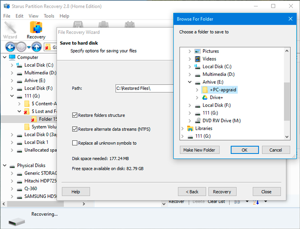Collapse $ Lost and Found node

[19, 111]
